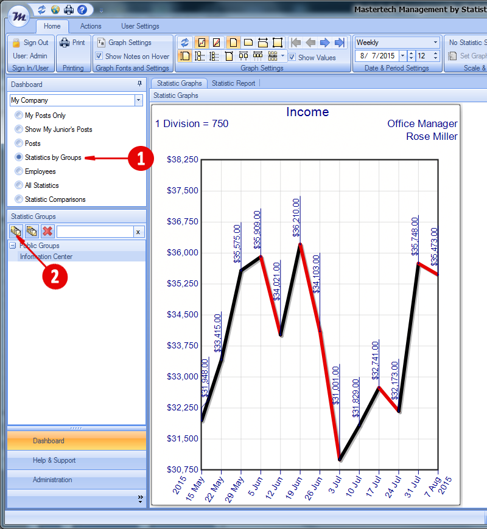This screenshot has width=487, height=529.
Task: Select the Posts radio button
Action: tap(19, 143)
